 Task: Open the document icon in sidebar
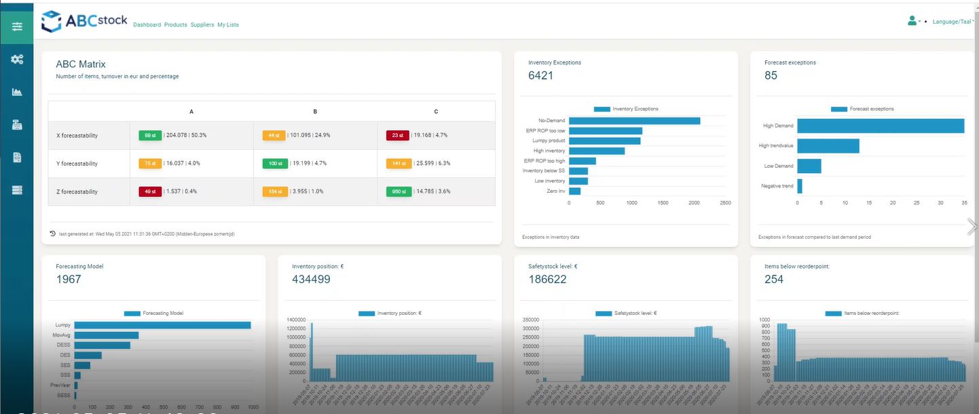17,157
